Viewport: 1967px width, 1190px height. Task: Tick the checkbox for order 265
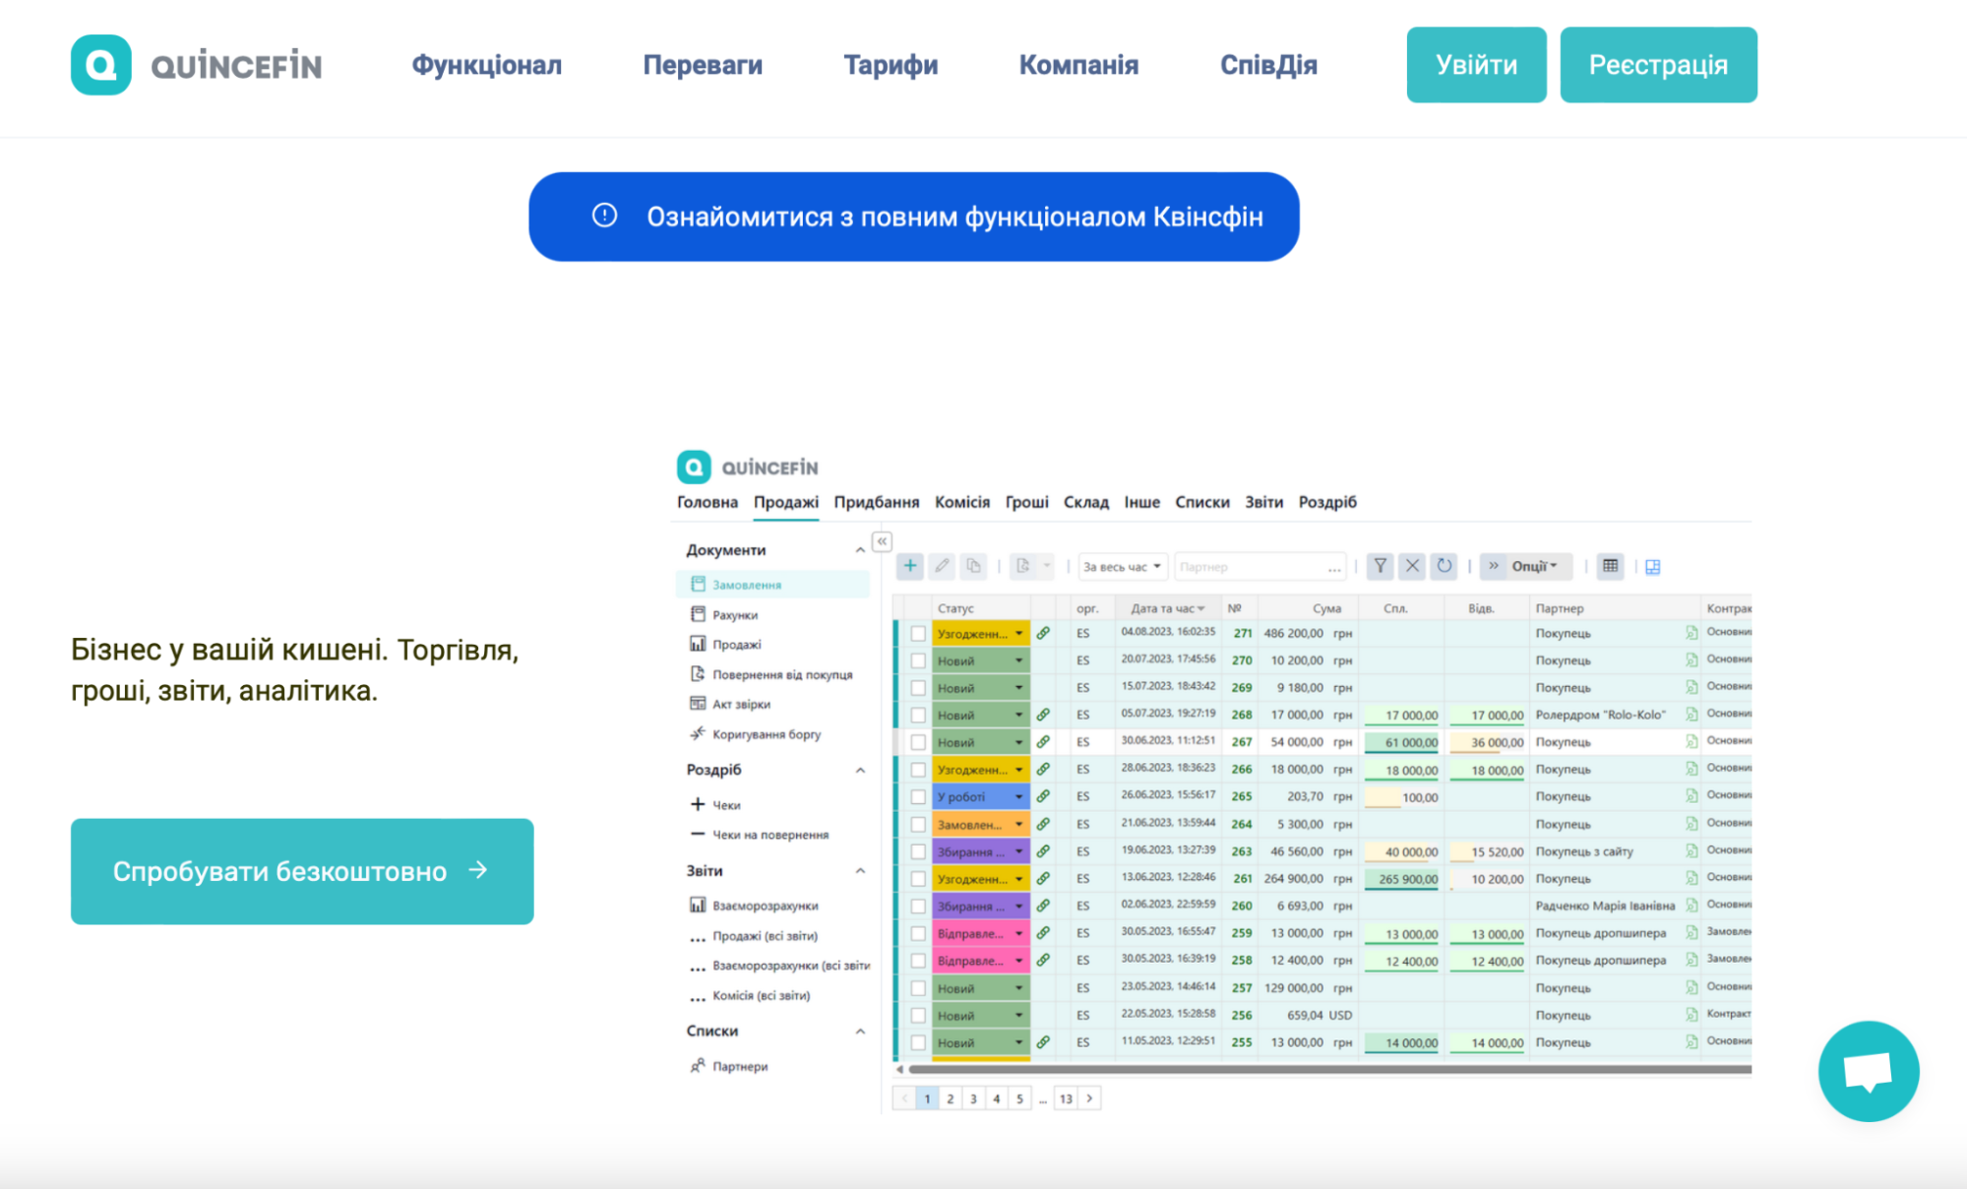(x=918, y=797)
